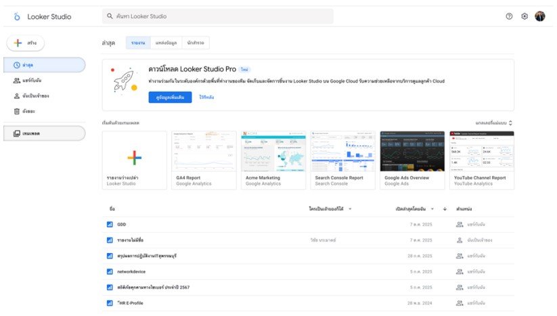Viewport: 557px width, 316px height.
Task: Click the report icon beside networkdevice
Action: click(109, 271)
